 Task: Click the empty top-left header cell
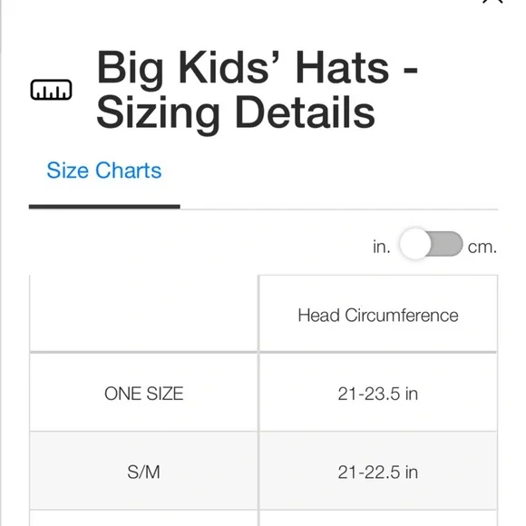[143, 314]
